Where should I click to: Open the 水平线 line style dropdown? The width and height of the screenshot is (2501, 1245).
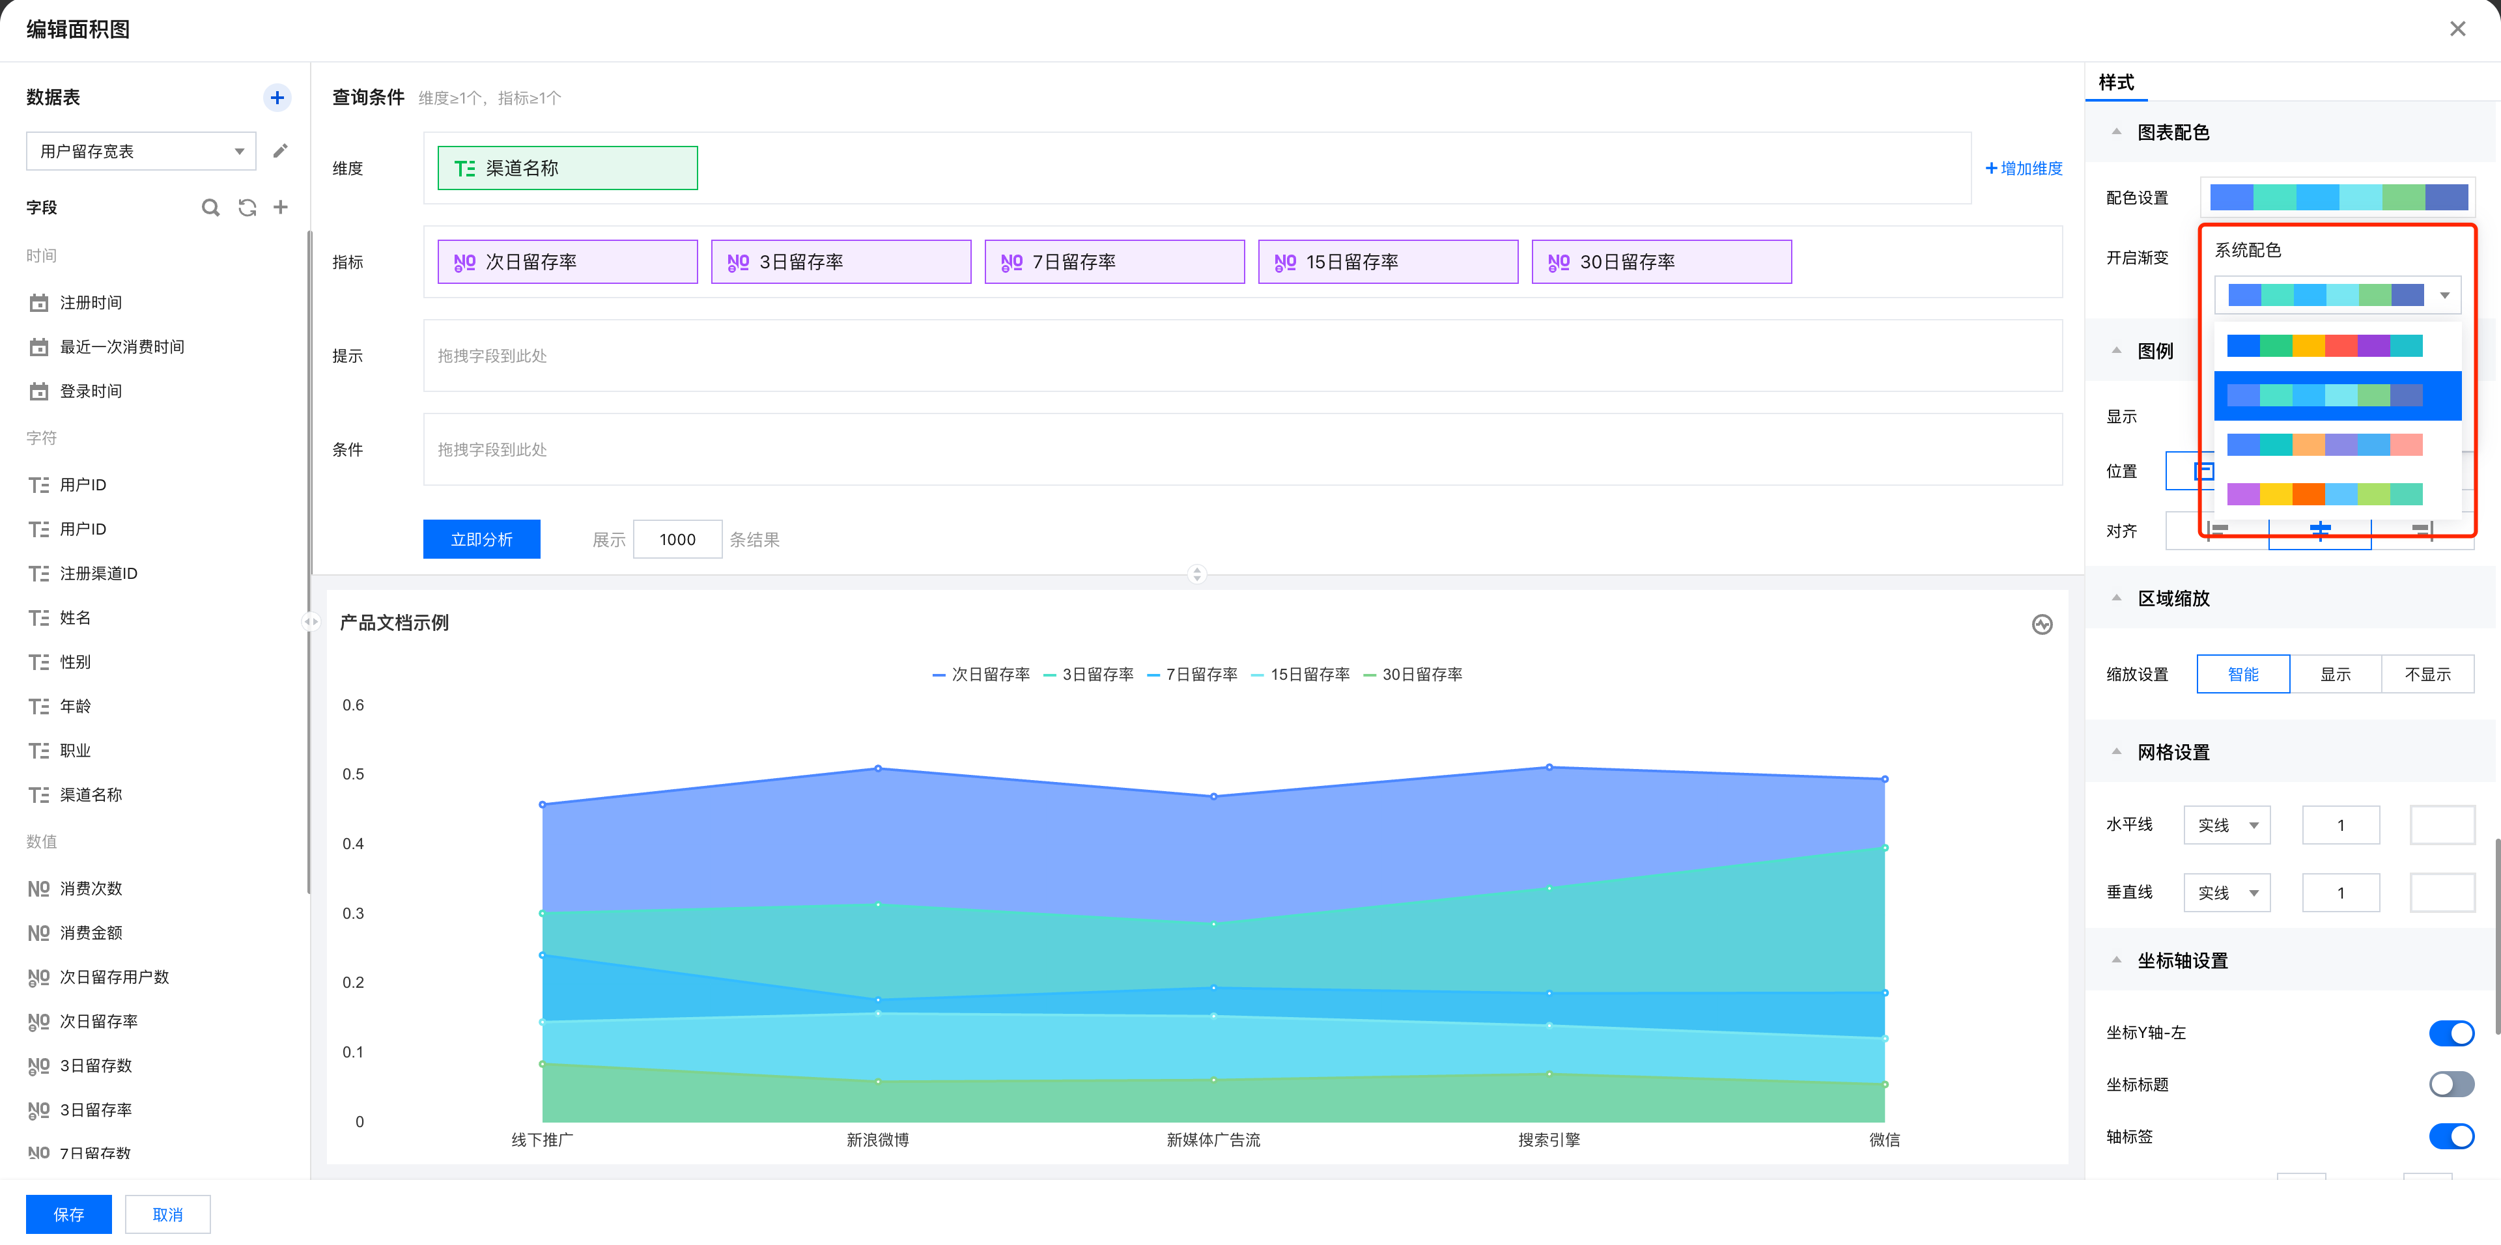tap(2226, 826)
